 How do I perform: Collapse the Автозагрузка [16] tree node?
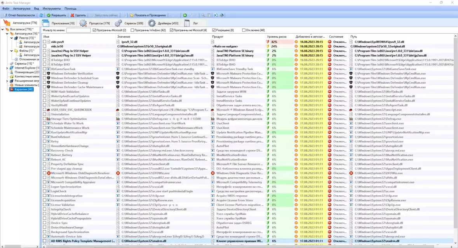point(7,33)
